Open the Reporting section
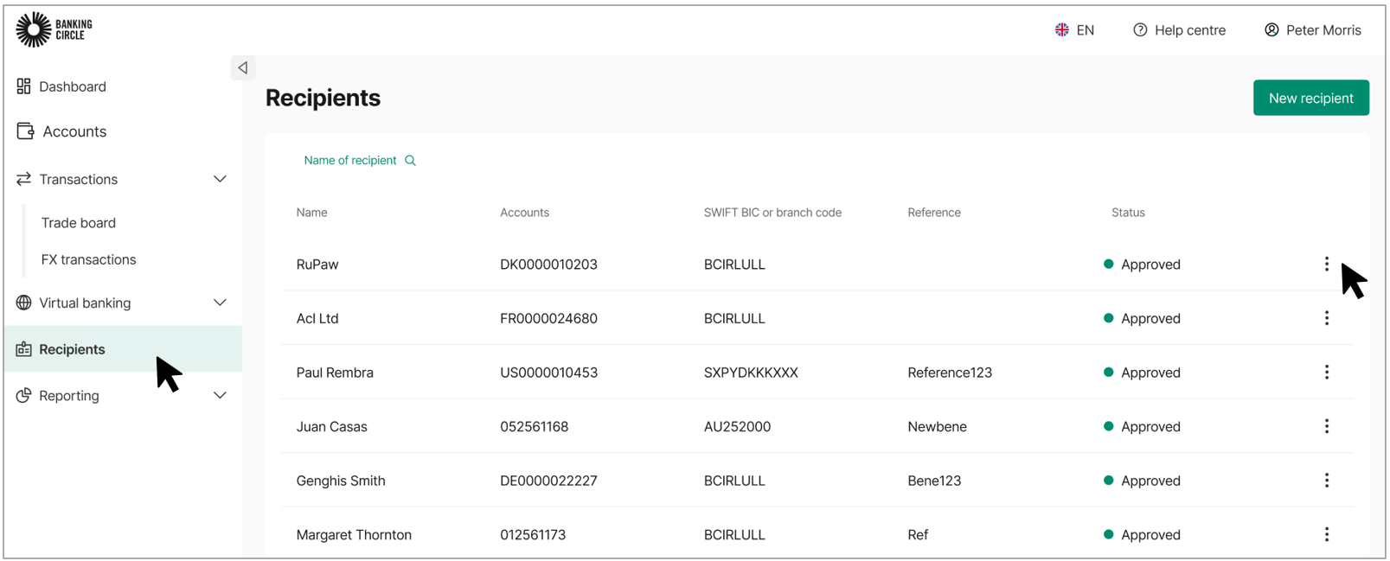 tap(69, 396)
